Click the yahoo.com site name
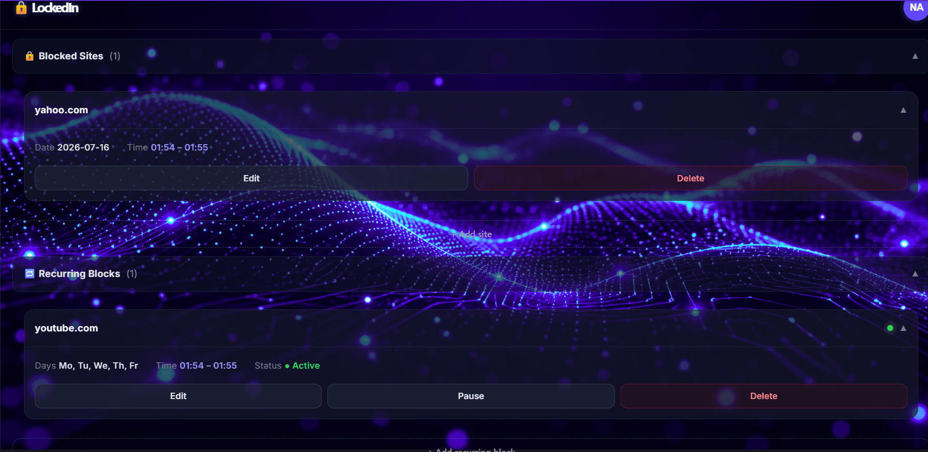Image resolution: width=928 pixels, height=452 pixels. tap(61, 110)
